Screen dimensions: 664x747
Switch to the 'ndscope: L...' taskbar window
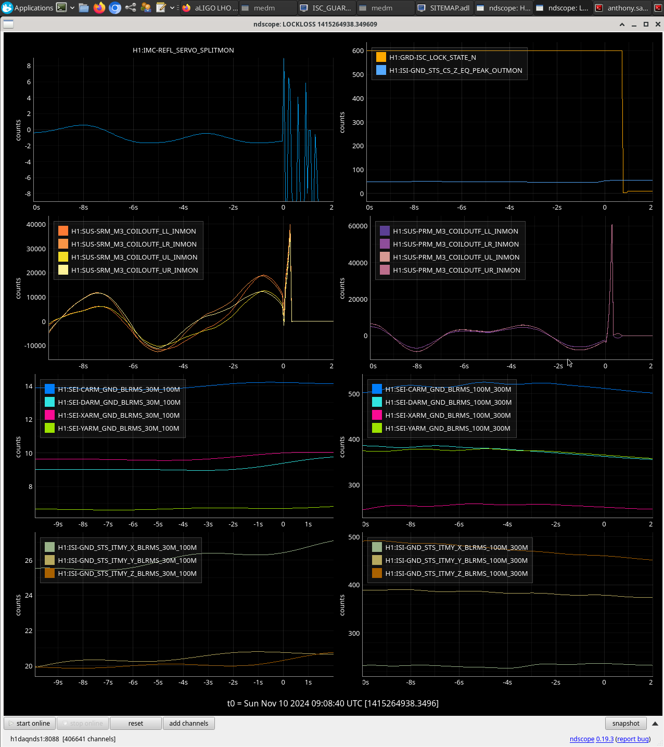coord(563,8)
